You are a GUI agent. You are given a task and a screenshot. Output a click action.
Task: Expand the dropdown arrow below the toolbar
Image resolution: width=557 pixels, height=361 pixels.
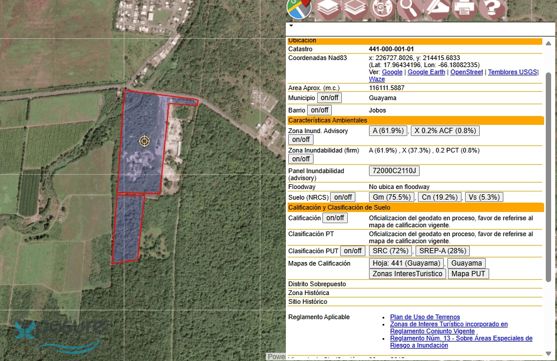pos(291,26)
